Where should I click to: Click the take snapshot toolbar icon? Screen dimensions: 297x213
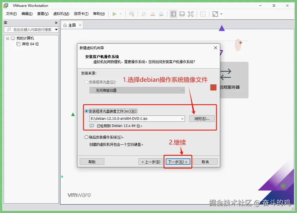[144, 14]
